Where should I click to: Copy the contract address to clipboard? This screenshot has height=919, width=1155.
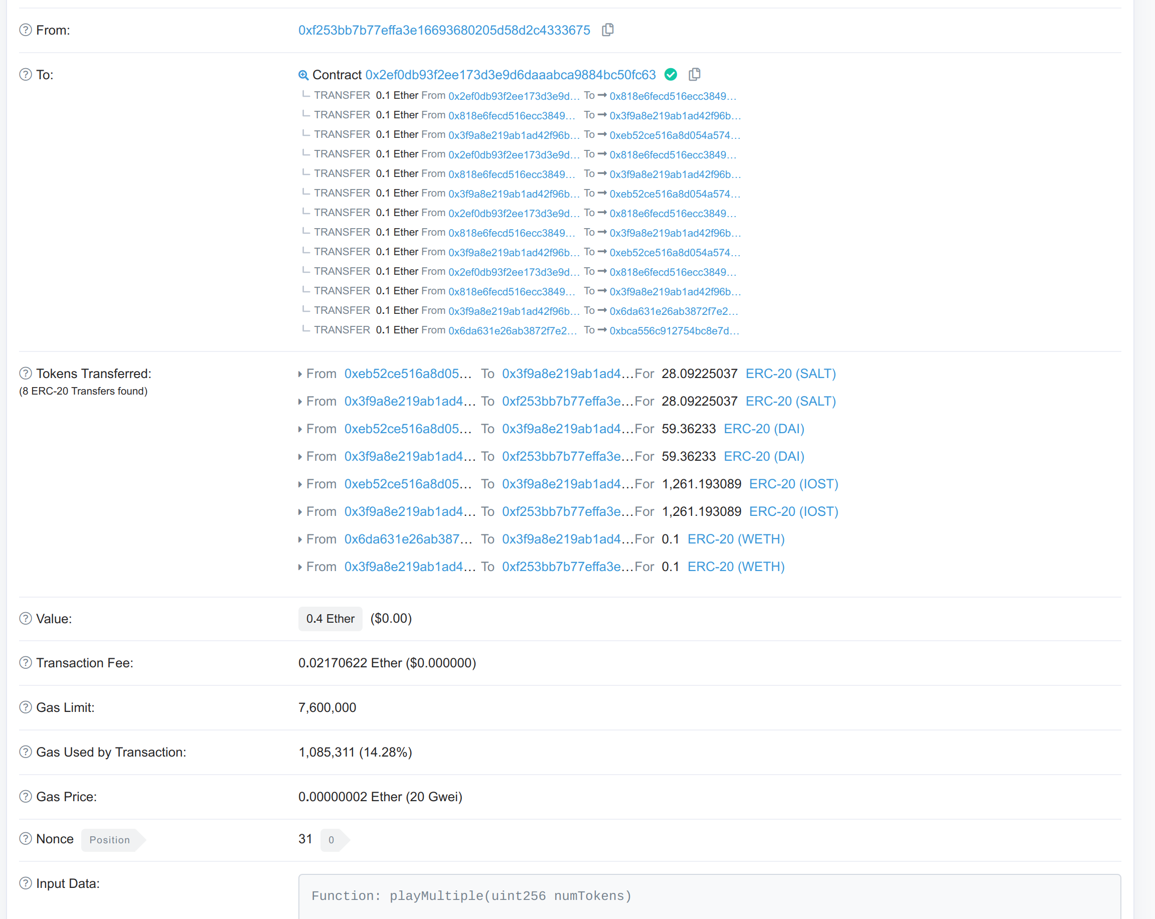point(694,74)
